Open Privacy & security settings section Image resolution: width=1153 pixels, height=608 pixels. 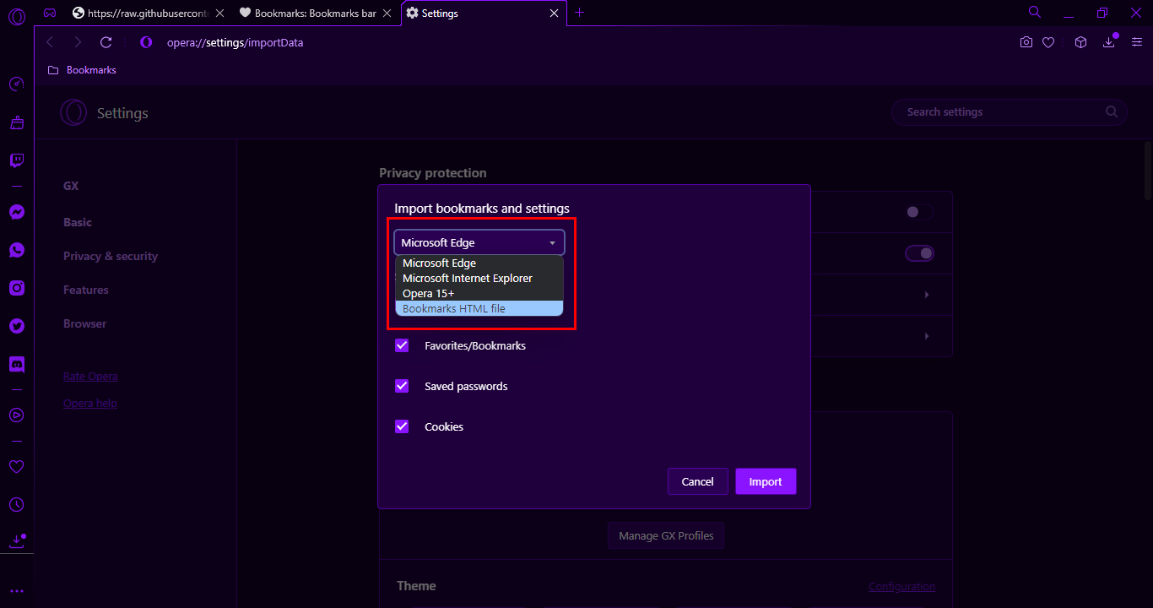[111, 256]
